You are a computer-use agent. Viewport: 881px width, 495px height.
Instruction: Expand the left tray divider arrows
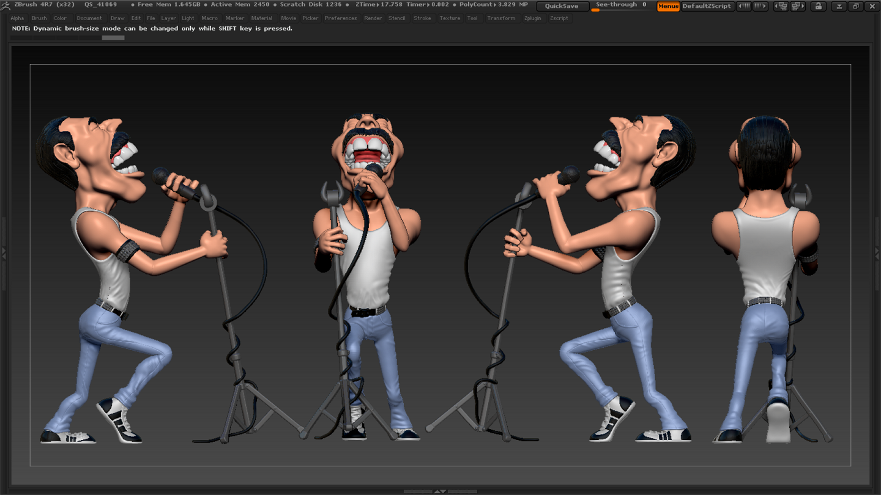[4, 252]
